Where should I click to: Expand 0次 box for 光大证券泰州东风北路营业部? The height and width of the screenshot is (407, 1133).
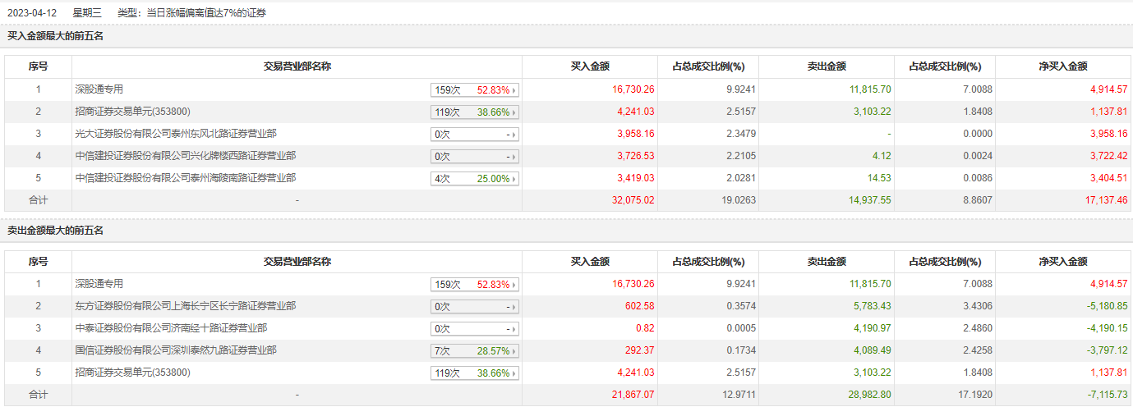click(476, 135)
